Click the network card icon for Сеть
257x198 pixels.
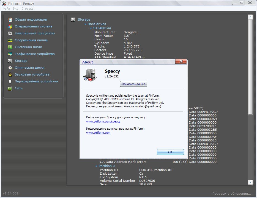pyautogui.click(x=10, y=88)
